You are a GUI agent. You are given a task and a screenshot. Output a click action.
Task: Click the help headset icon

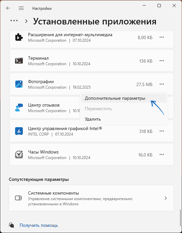pyautogui.click(x=11, y=225)
